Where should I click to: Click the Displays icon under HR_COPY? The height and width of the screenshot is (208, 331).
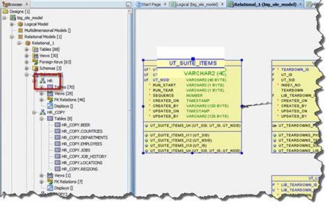click(x=50, y=188)
